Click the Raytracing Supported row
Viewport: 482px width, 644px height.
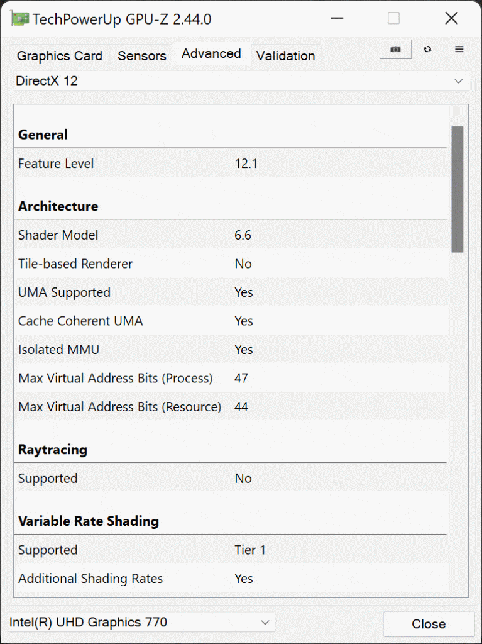point(231,478)
